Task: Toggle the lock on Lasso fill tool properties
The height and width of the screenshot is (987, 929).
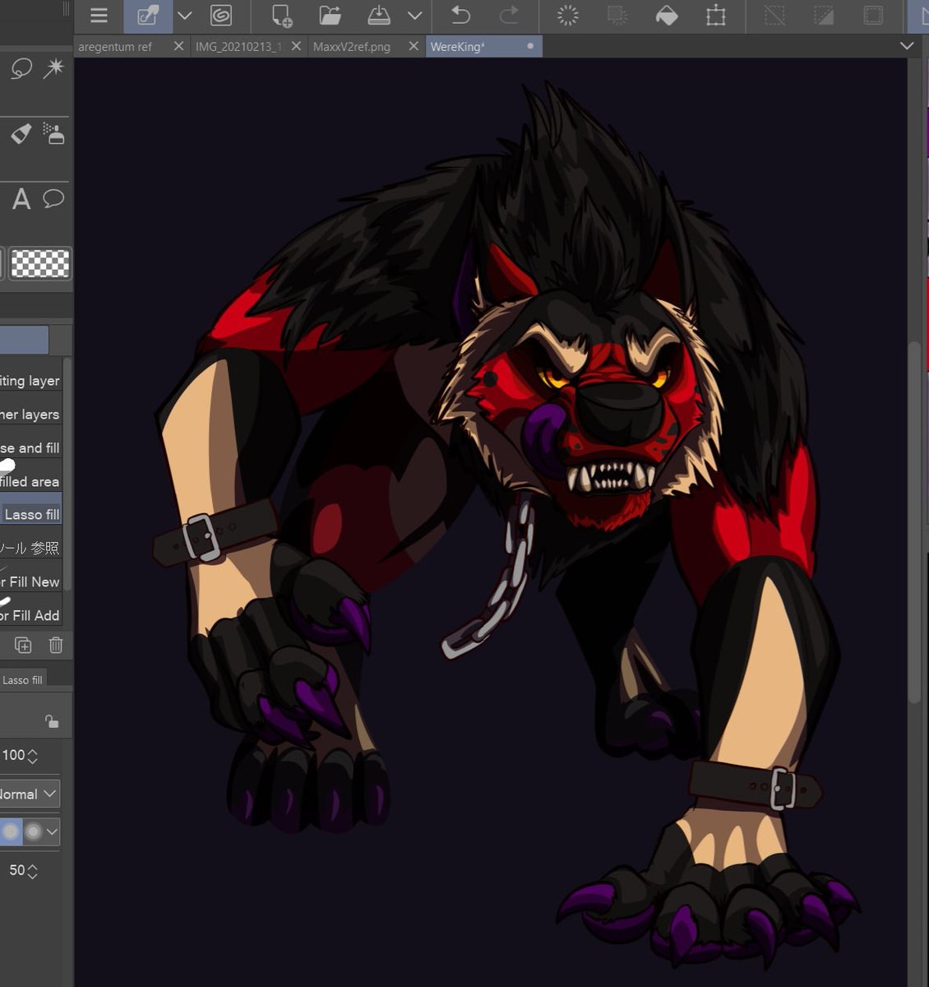Action: [51, 722]
